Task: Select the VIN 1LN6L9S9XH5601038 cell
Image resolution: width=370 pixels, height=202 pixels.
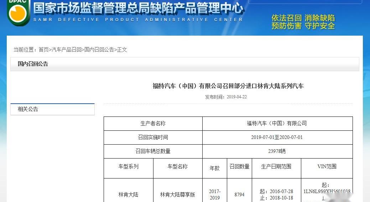Action: 327,190
